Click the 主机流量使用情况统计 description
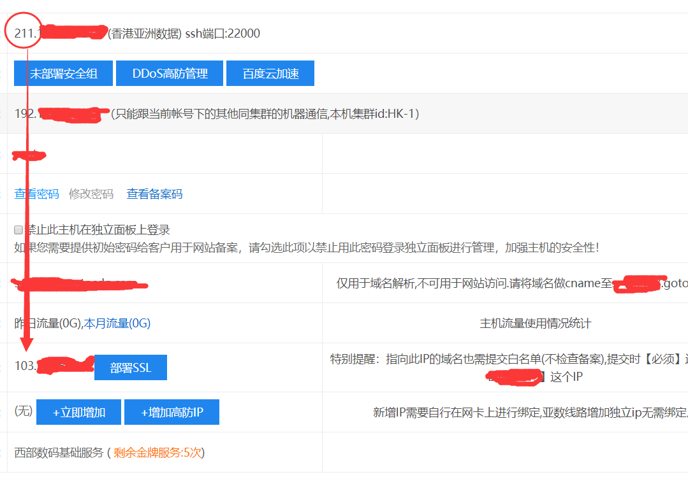The height and width of the screenshot is (484, 688). 535,324
